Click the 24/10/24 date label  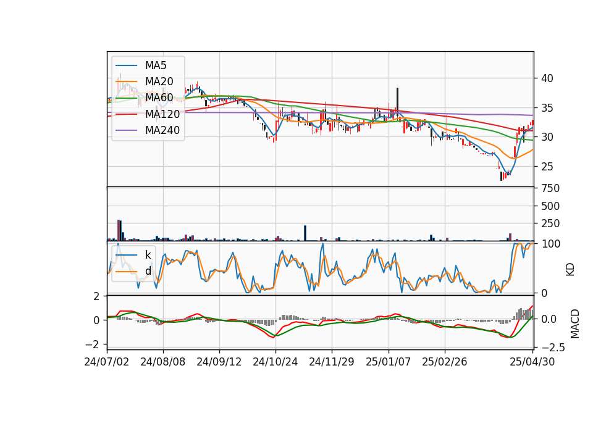[x=275, y=362]
